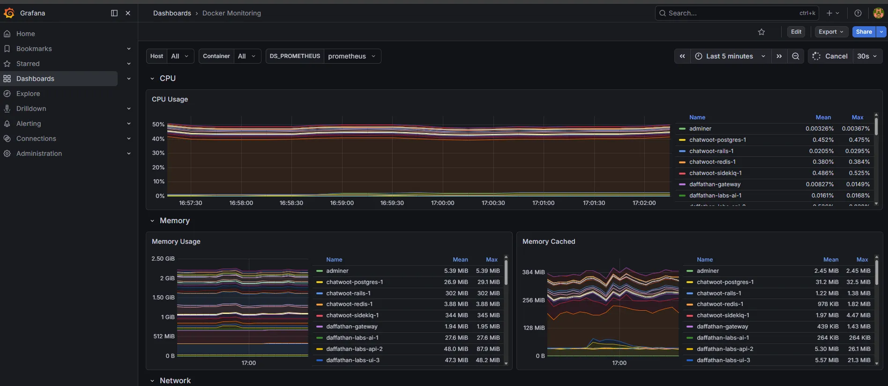Toggle the dock menu sidebar icon
Viewport: 888px width, 386px height.
point(114,13)
